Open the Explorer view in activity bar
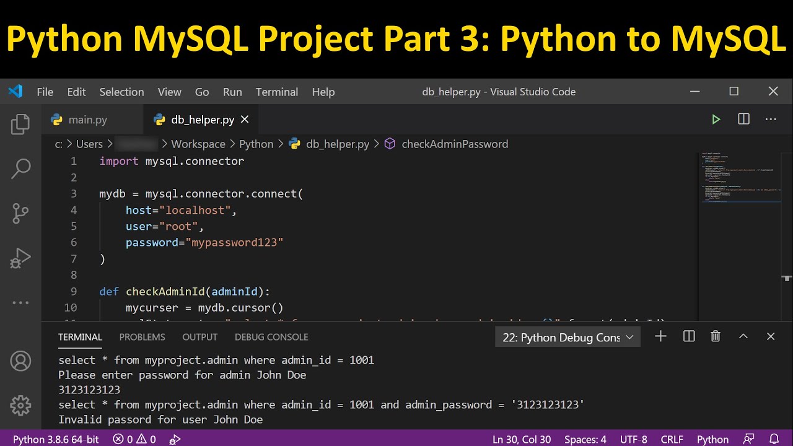Image resolution: width=793 pixels, height=446 pixels. click(20, 124)
